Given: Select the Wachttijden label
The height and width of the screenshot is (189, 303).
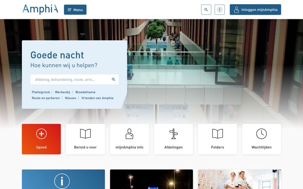Looking at the screenshot, I should [261, 147].
